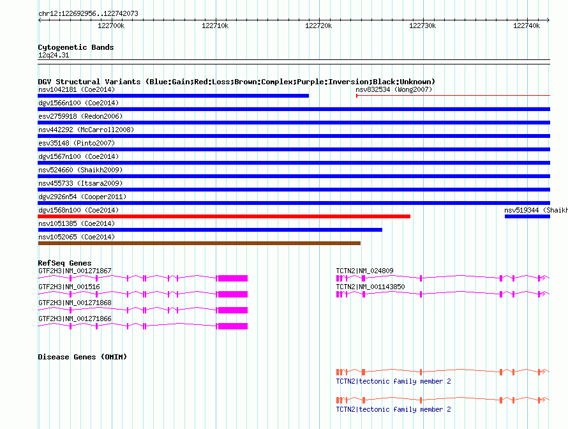Click the dgv1566n100 (Coe2014) variant bar
Viewport: 568px width, 429px height.
(x=294, y=109)
